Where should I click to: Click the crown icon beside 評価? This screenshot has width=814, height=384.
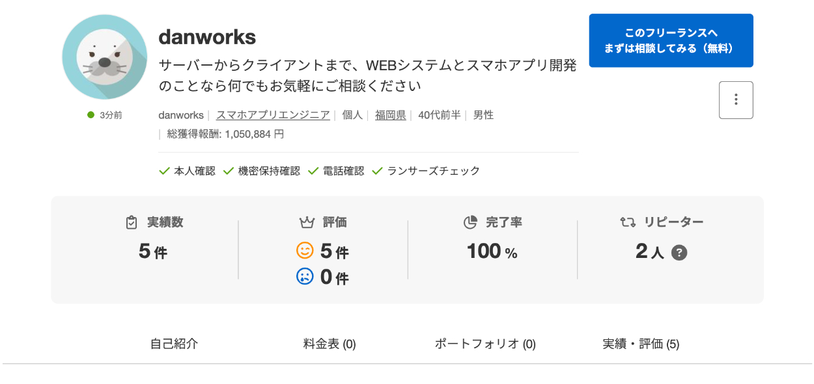pyautogui.click(x=307, y=222)
